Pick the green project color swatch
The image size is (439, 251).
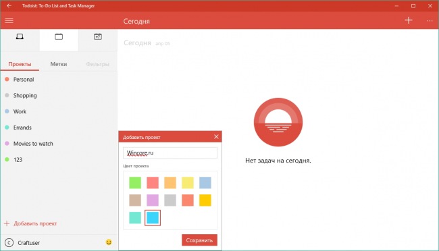135,183
